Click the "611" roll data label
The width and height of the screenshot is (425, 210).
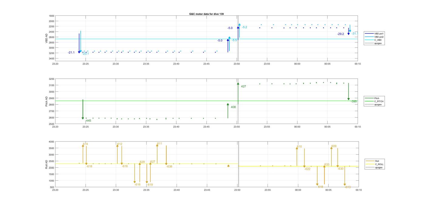click(x=160, y=144)
